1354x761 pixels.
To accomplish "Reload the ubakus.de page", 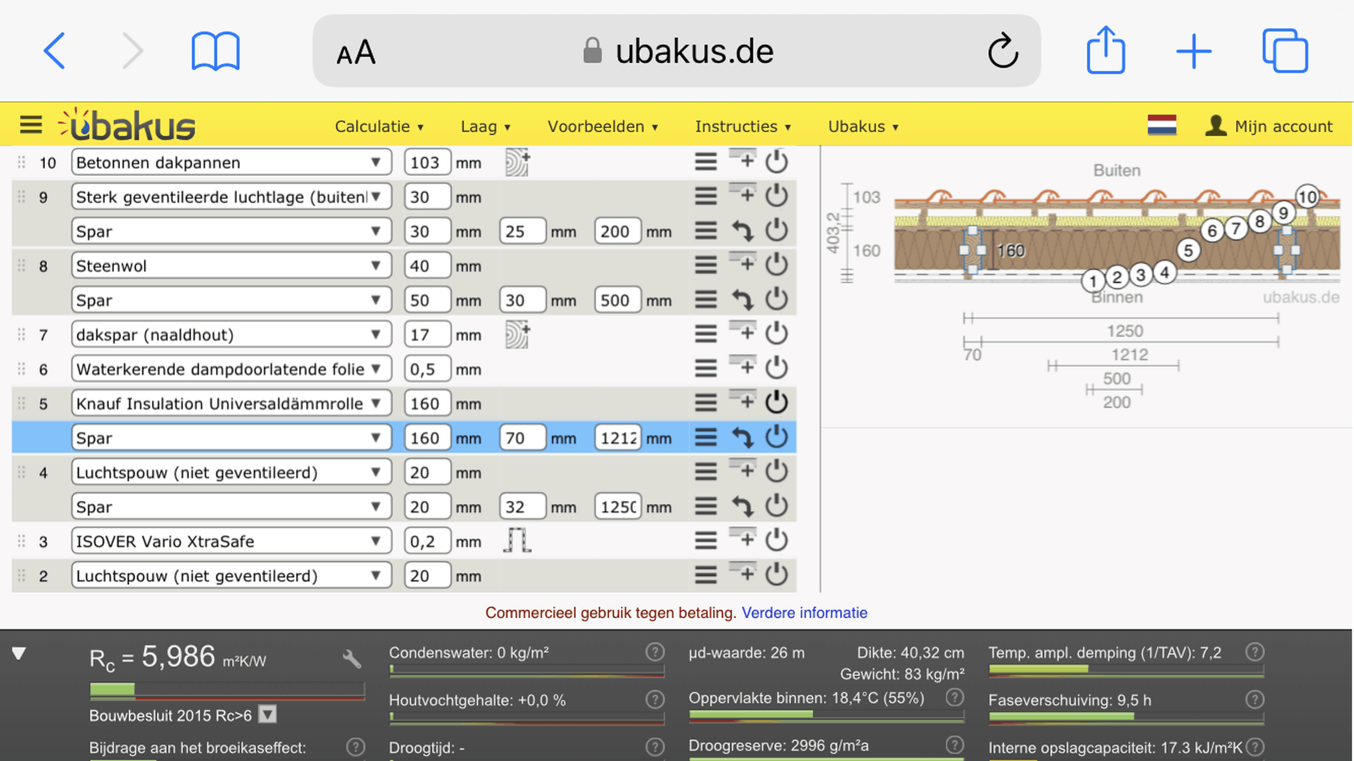I will [1003, 51].
